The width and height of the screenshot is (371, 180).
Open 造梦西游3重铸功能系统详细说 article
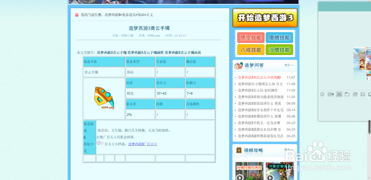coord(260,97)
